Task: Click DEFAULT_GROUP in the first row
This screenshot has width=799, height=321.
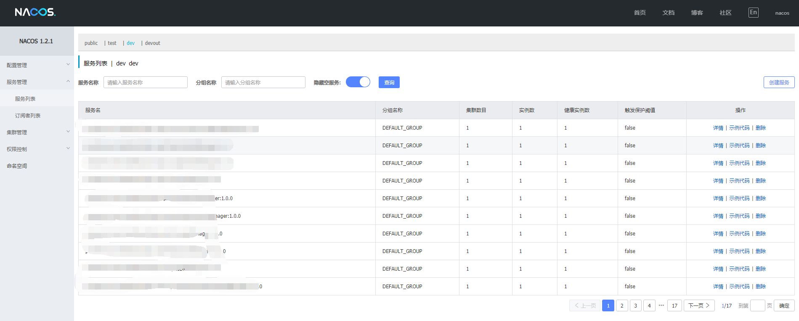Action: point(402,128)
